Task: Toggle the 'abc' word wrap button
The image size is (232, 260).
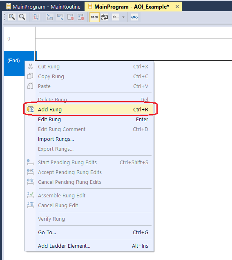Action: (x=105, y=17)
